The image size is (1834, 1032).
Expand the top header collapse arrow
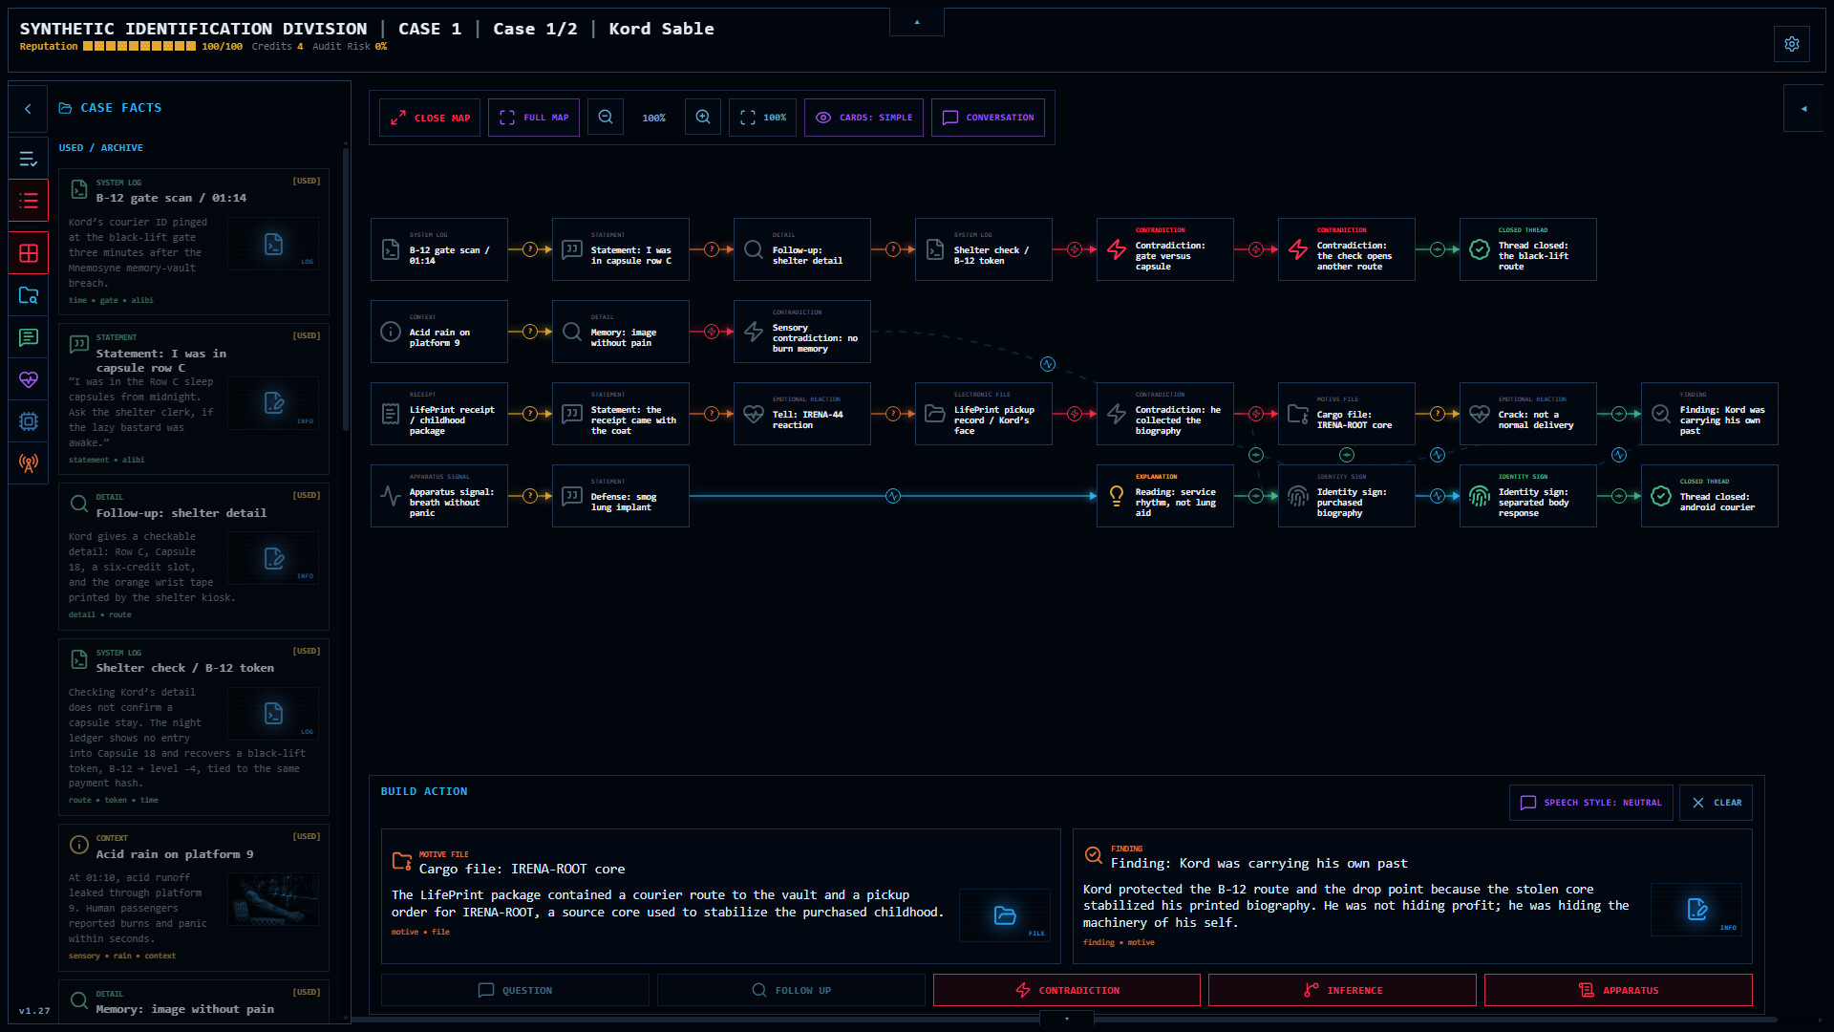tap(917, 22)
